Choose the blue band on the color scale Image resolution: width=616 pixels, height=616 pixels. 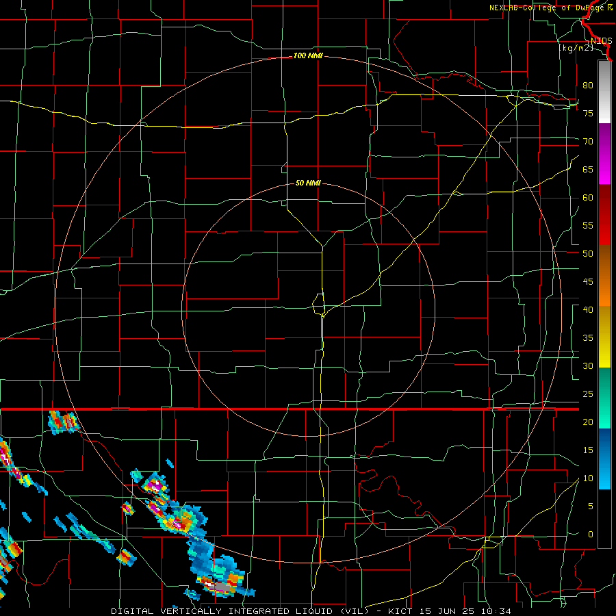pos(604,459)
